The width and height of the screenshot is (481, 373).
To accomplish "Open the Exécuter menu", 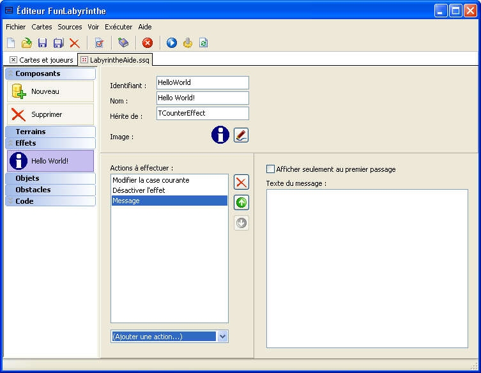I will click(x=118, y=27).
